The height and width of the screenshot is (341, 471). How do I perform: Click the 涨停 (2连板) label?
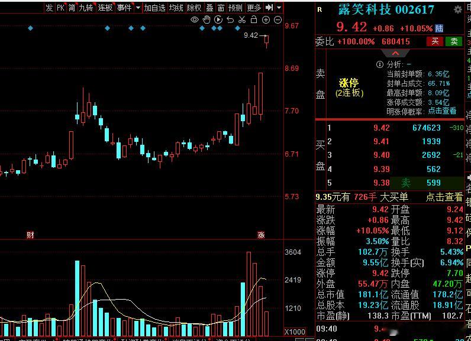coord(349,87)
